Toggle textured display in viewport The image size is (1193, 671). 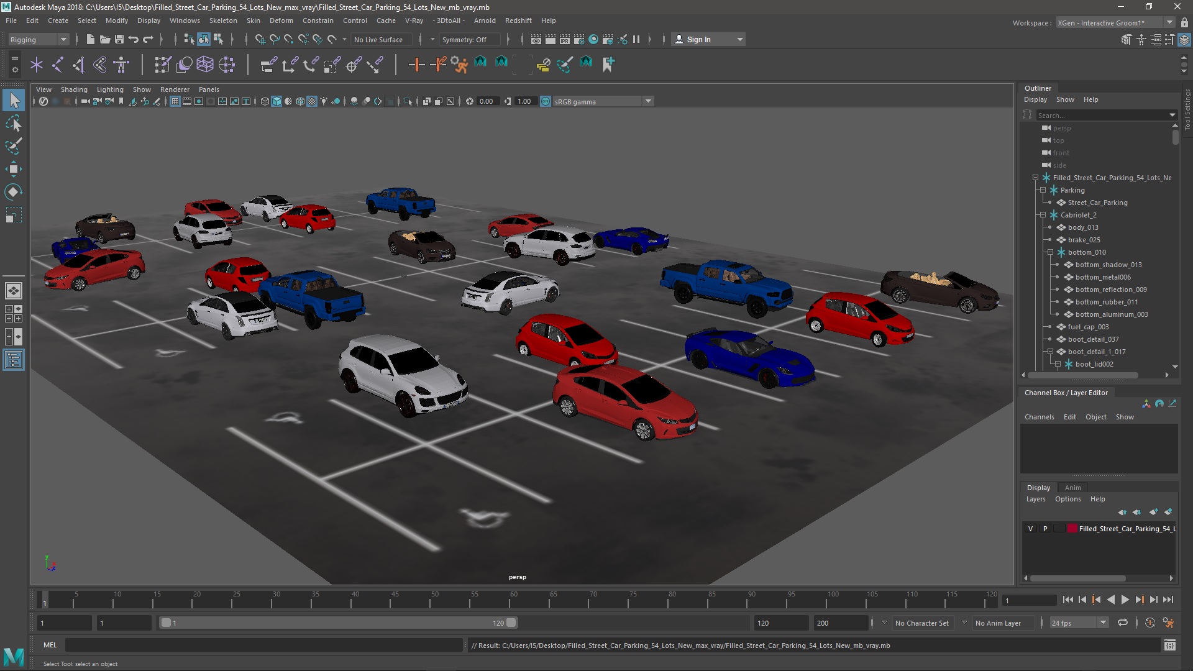(x=312, y=101)
